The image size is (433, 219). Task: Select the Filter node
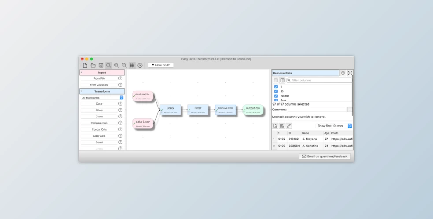pyautogui.click(x=198, y=110)
